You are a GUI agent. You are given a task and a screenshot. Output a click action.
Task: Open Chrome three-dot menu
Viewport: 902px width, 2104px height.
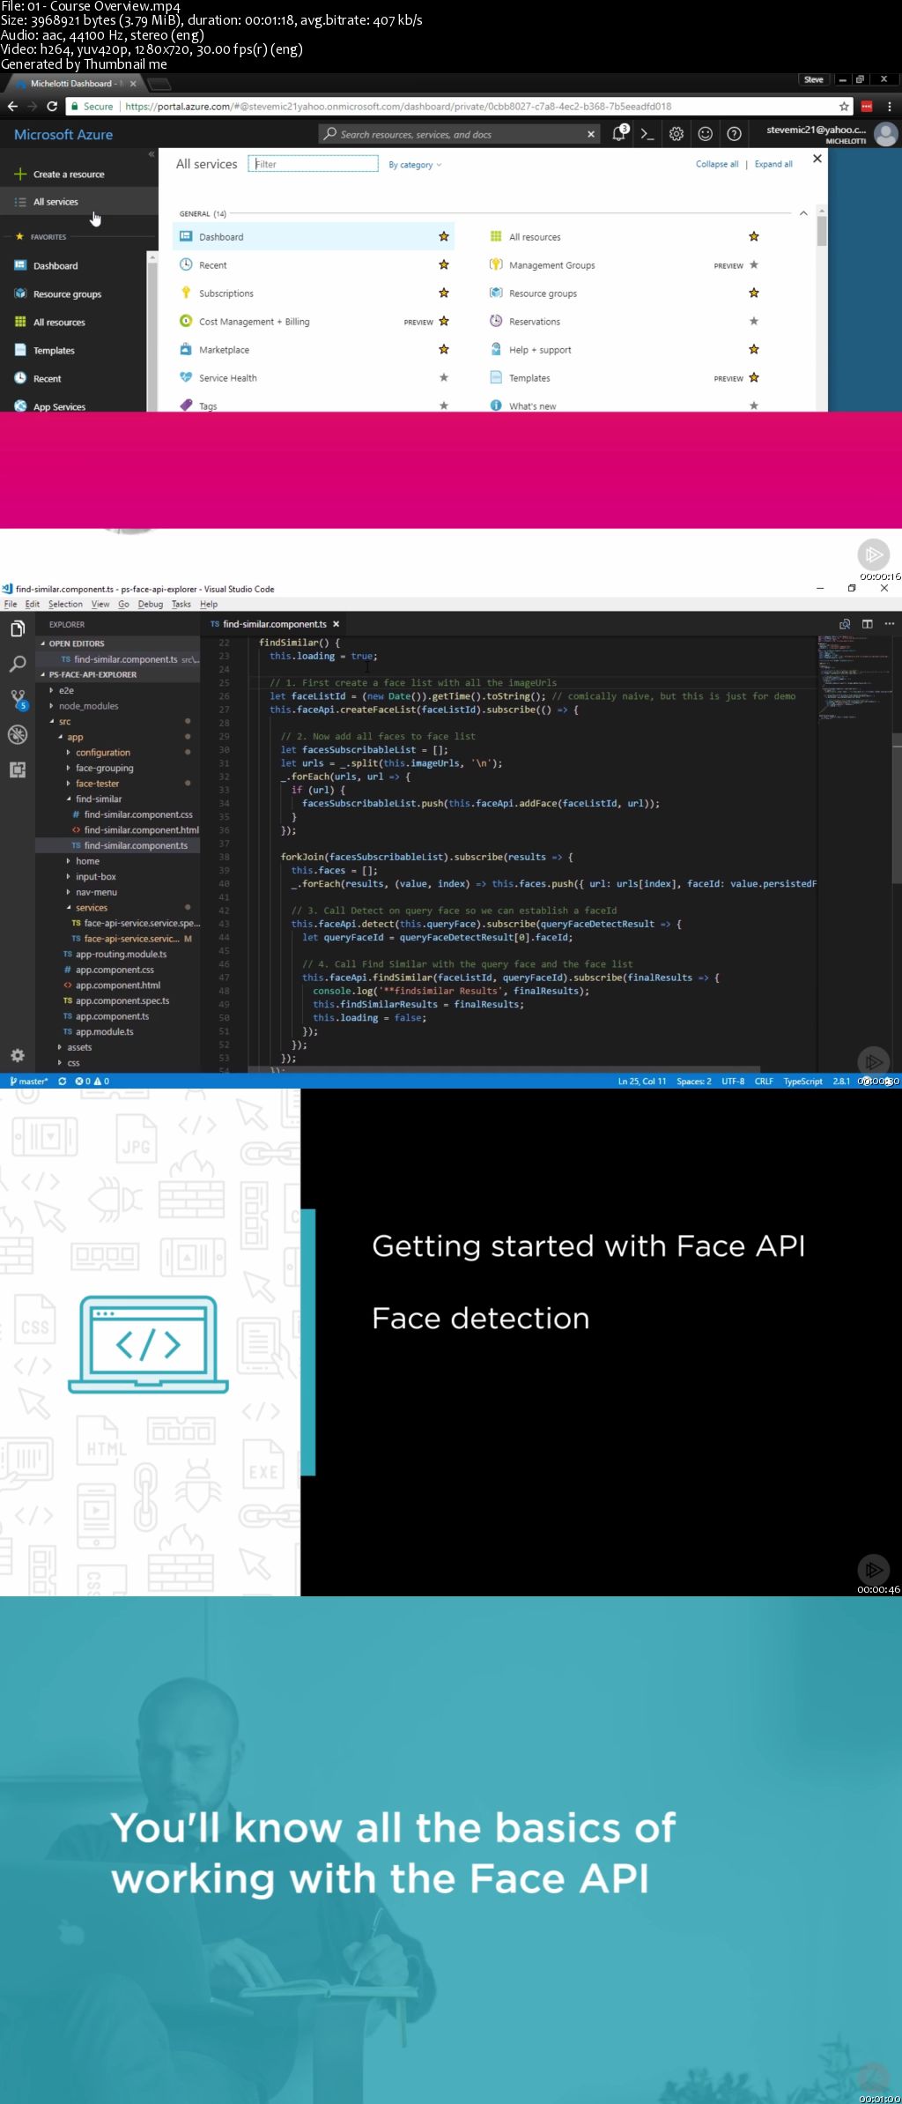point(889,106)
